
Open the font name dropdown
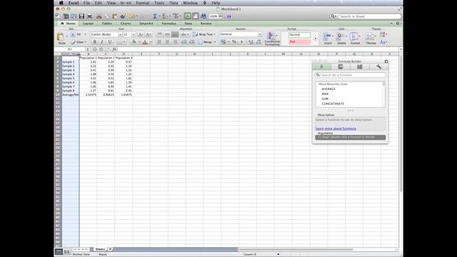[120, 34]
